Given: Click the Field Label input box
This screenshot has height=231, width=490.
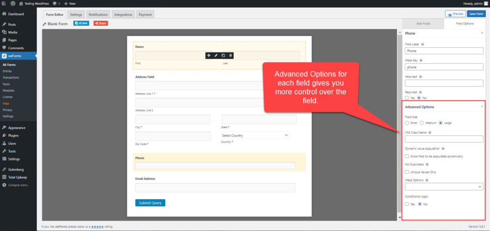Looking at the screenshot, I should [x=444, y=51].
